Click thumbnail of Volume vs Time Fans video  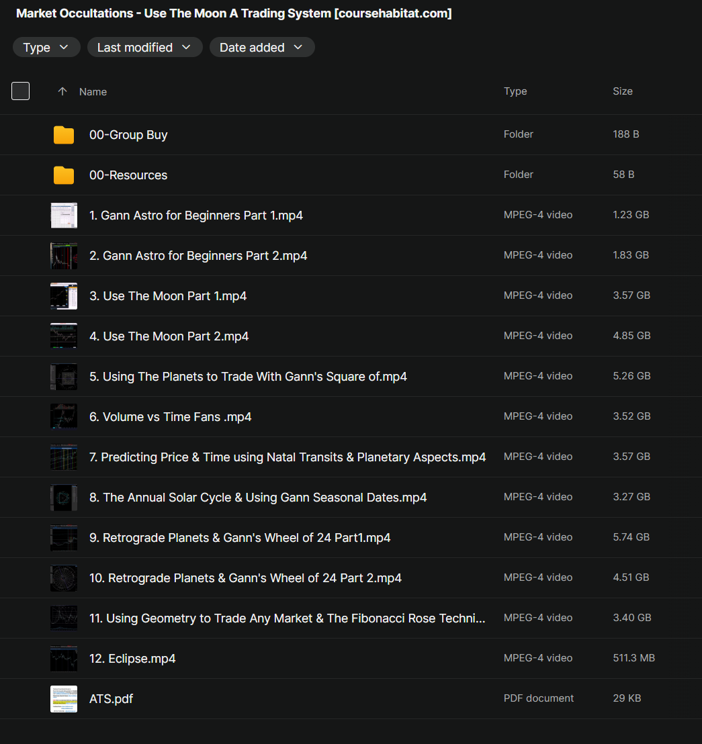click(x=64, y=417)
